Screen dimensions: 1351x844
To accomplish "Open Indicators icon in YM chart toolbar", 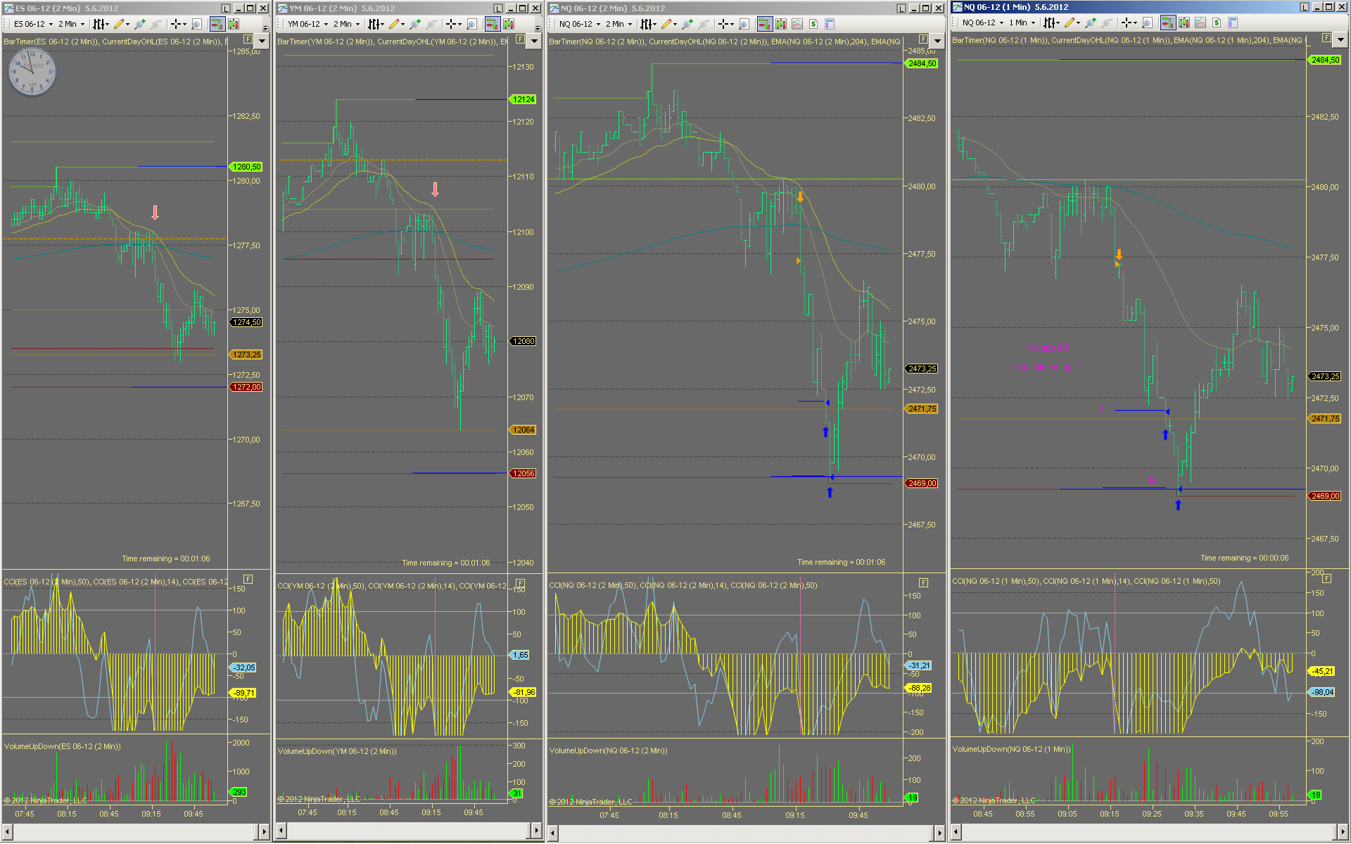I will [508, 24].
